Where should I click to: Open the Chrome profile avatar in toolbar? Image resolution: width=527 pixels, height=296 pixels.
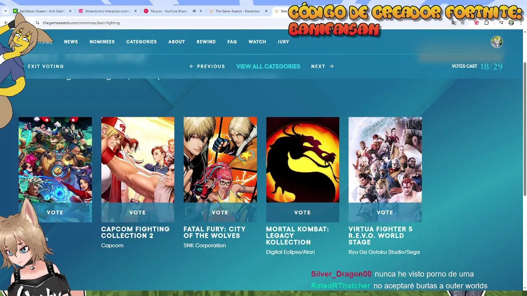[511, 23]
